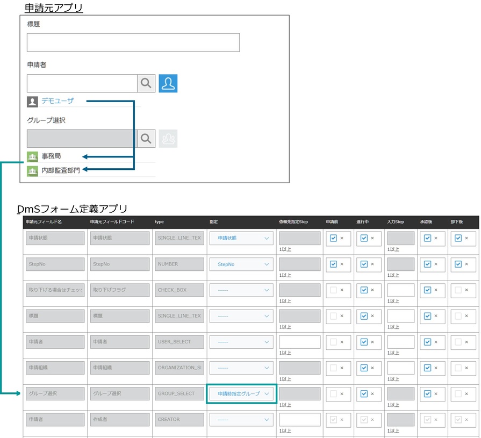Open the 申請時指定グループ dropdown
Viewport: 481px width, 438px height.
[x=241, y=393]
